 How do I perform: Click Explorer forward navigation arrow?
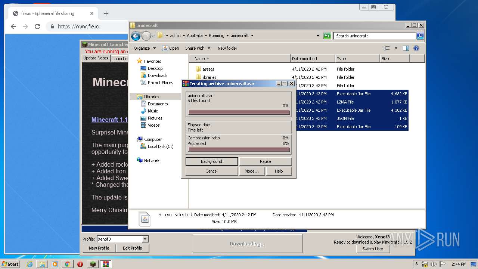[146, 36]
